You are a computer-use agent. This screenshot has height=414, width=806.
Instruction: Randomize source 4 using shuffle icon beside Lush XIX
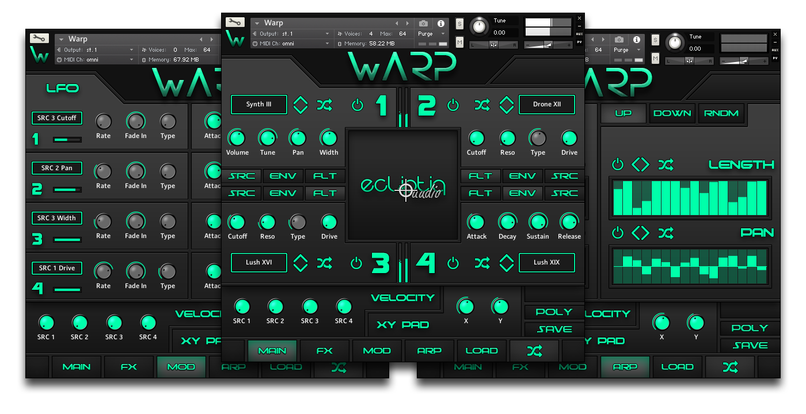pos(482,263)
